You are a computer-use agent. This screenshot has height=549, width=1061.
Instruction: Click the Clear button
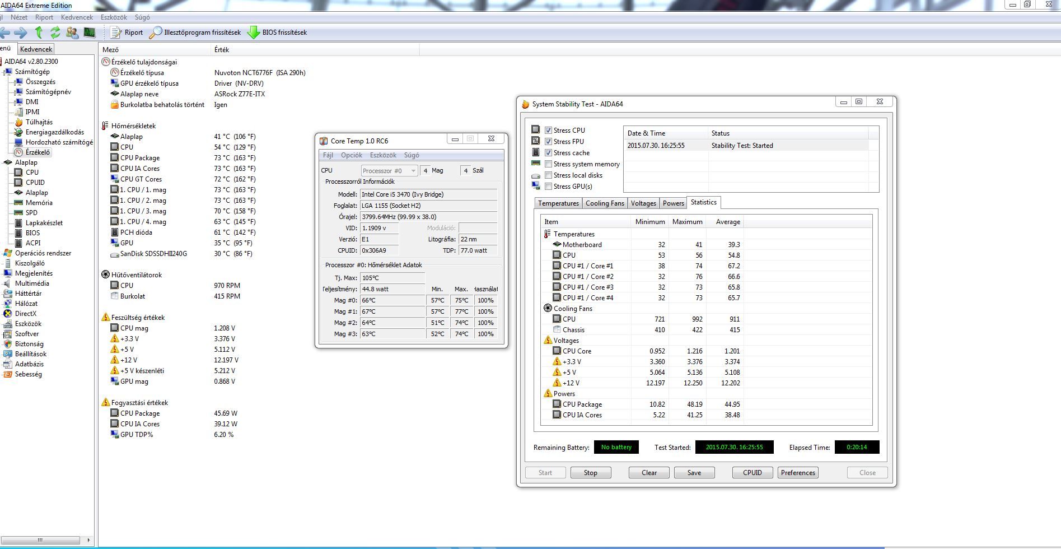click(649, 473)
